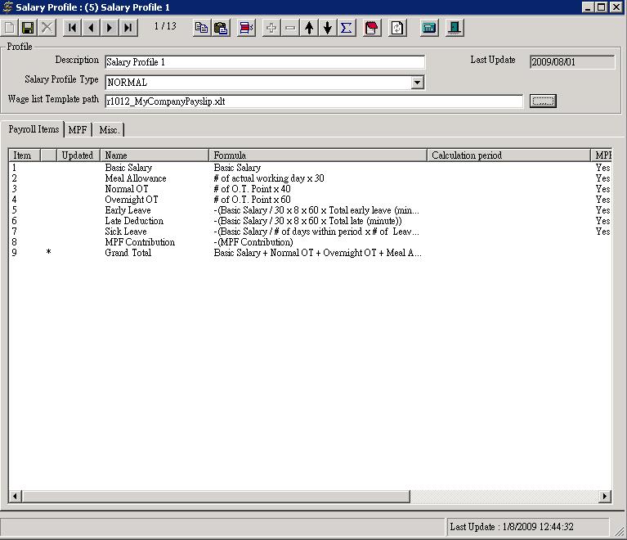Click the delete record X icon
The height and width of the screenshot is (540, 627).
(x=47, y=28)
